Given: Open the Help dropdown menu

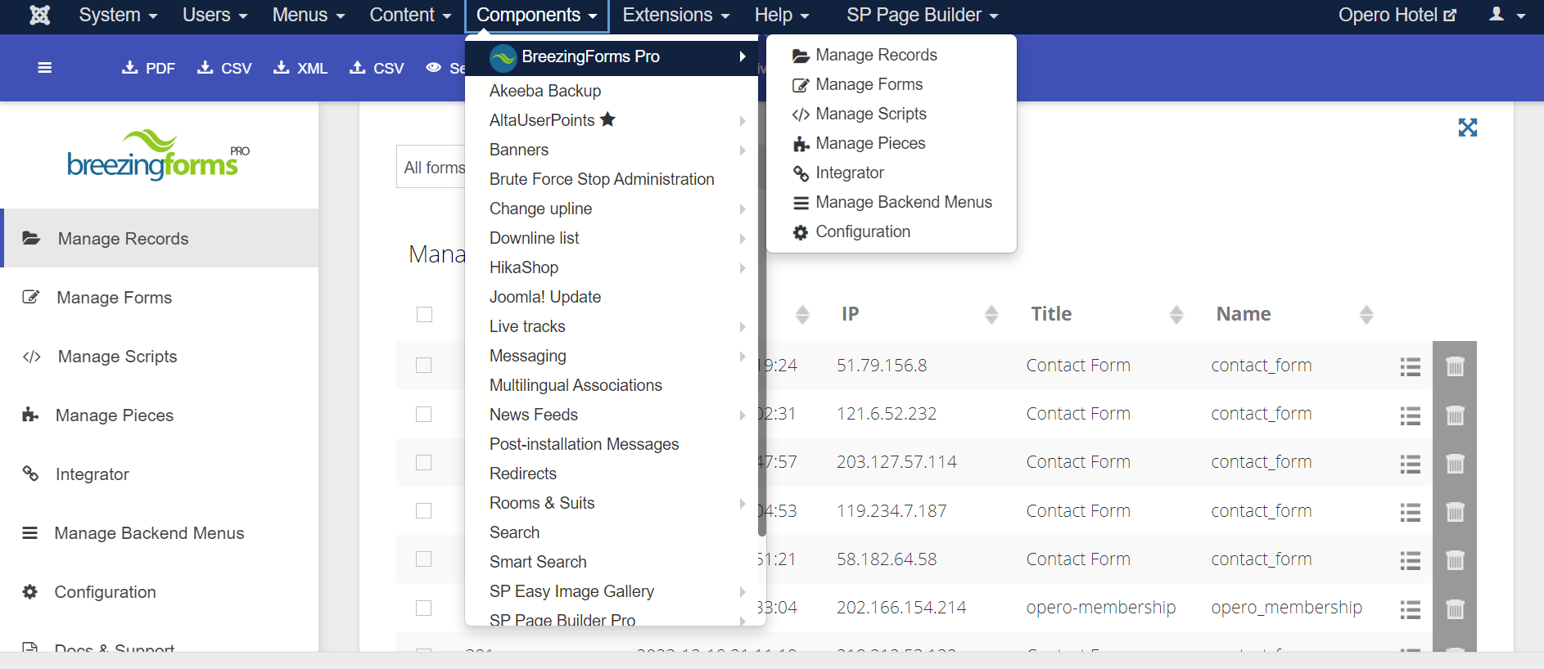Looking at the screenshot, I should (x=782, y=15).
